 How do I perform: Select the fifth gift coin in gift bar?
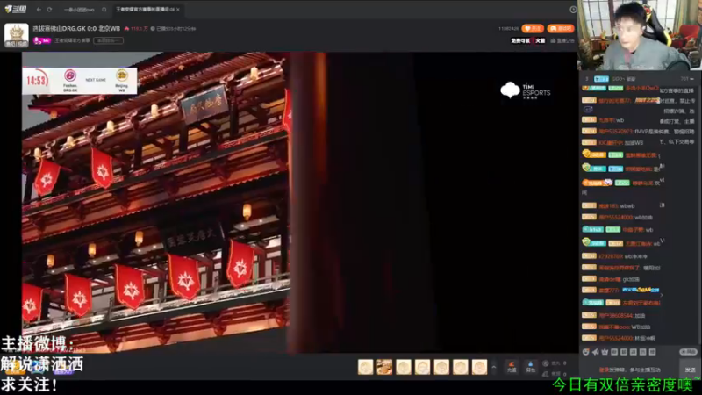click(x=441, y=367)
